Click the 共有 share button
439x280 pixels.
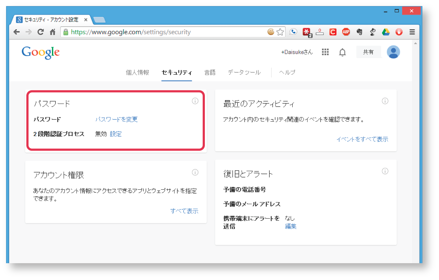(368, 52)
